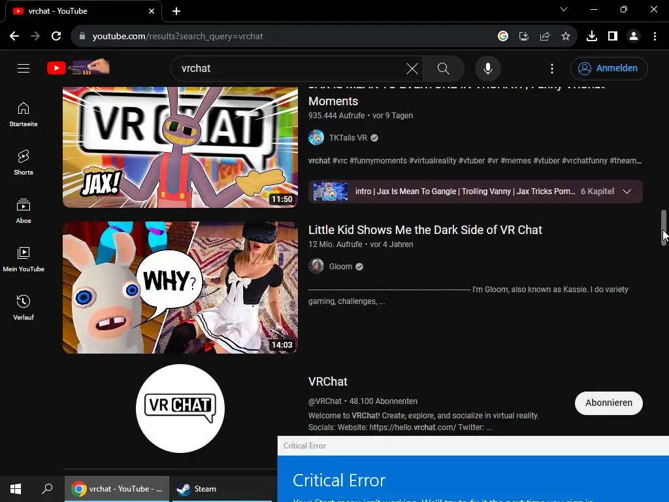This screenshot has width=669, height=502.
Task: Go to Startseite in sidebar
Action: [x=24, y=114]
